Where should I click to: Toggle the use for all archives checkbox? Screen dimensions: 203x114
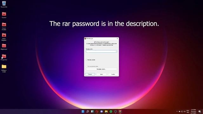point(87,66)
